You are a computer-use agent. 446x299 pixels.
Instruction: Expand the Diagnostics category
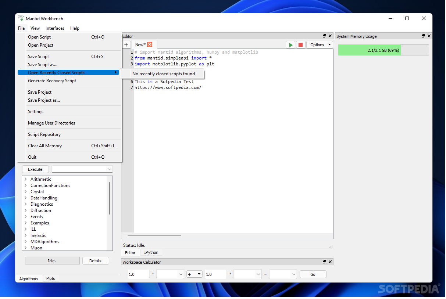point(25,204)
